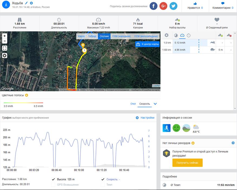This screenshot has height=190, width=237.
Task: Select the 1.68 km split row
Action: (197, 50)
